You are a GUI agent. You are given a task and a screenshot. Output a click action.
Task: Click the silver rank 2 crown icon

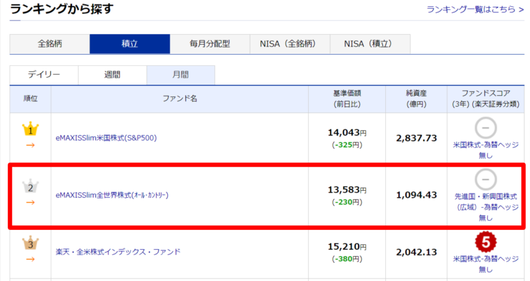coord(31,186)
